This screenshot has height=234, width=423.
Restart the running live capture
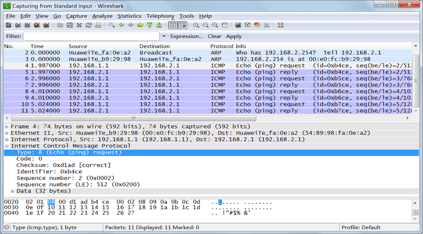coord(46,25)
